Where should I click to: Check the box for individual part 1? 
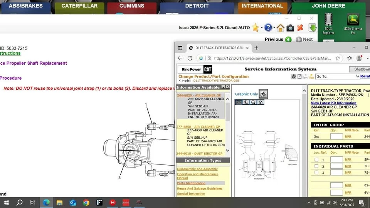coord(316,159)
